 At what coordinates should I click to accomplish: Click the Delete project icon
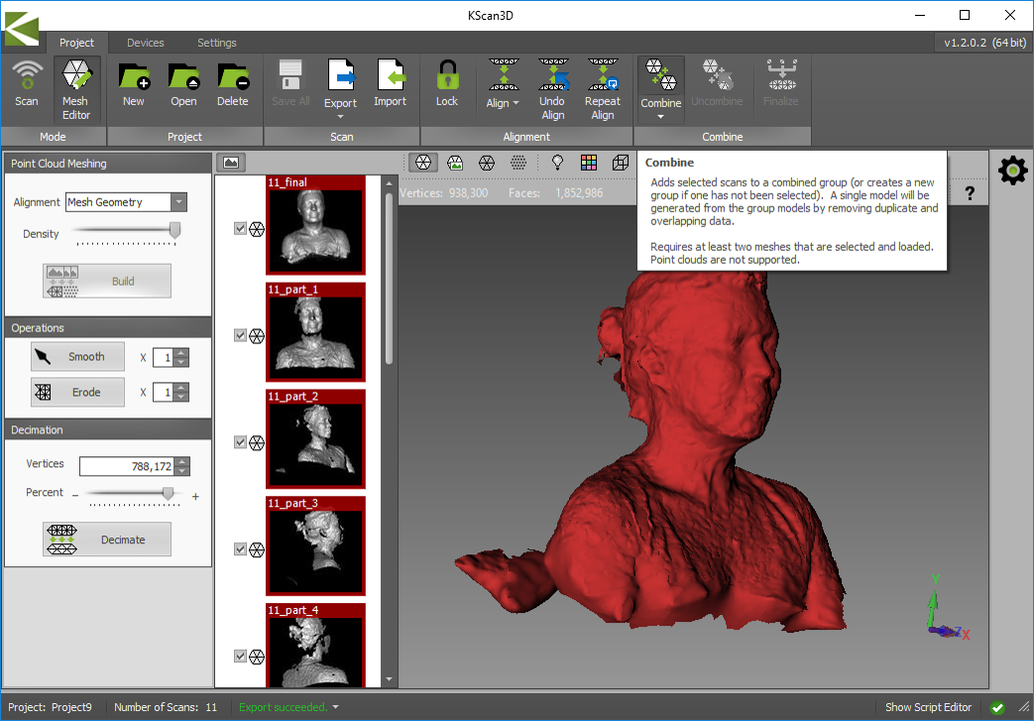233,84
